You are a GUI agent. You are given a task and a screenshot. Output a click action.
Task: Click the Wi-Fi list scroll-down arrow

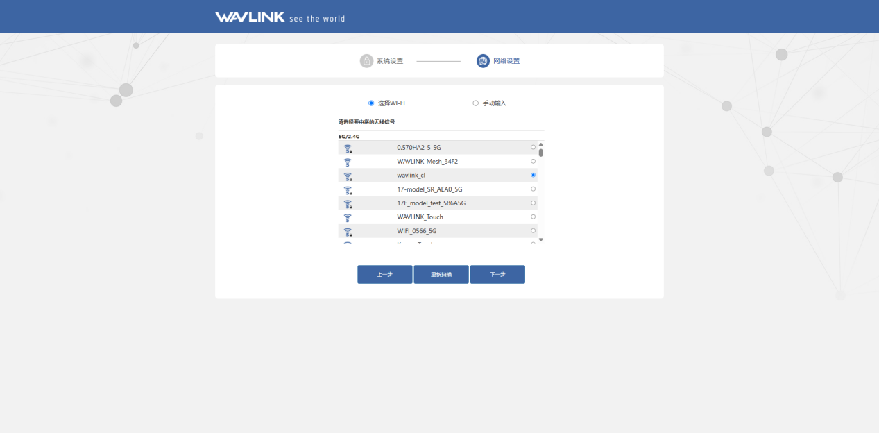point(541,240)
